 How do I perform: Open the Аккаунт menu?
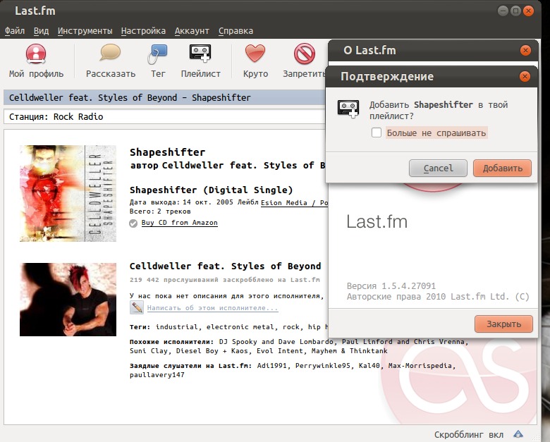point(192,31)
